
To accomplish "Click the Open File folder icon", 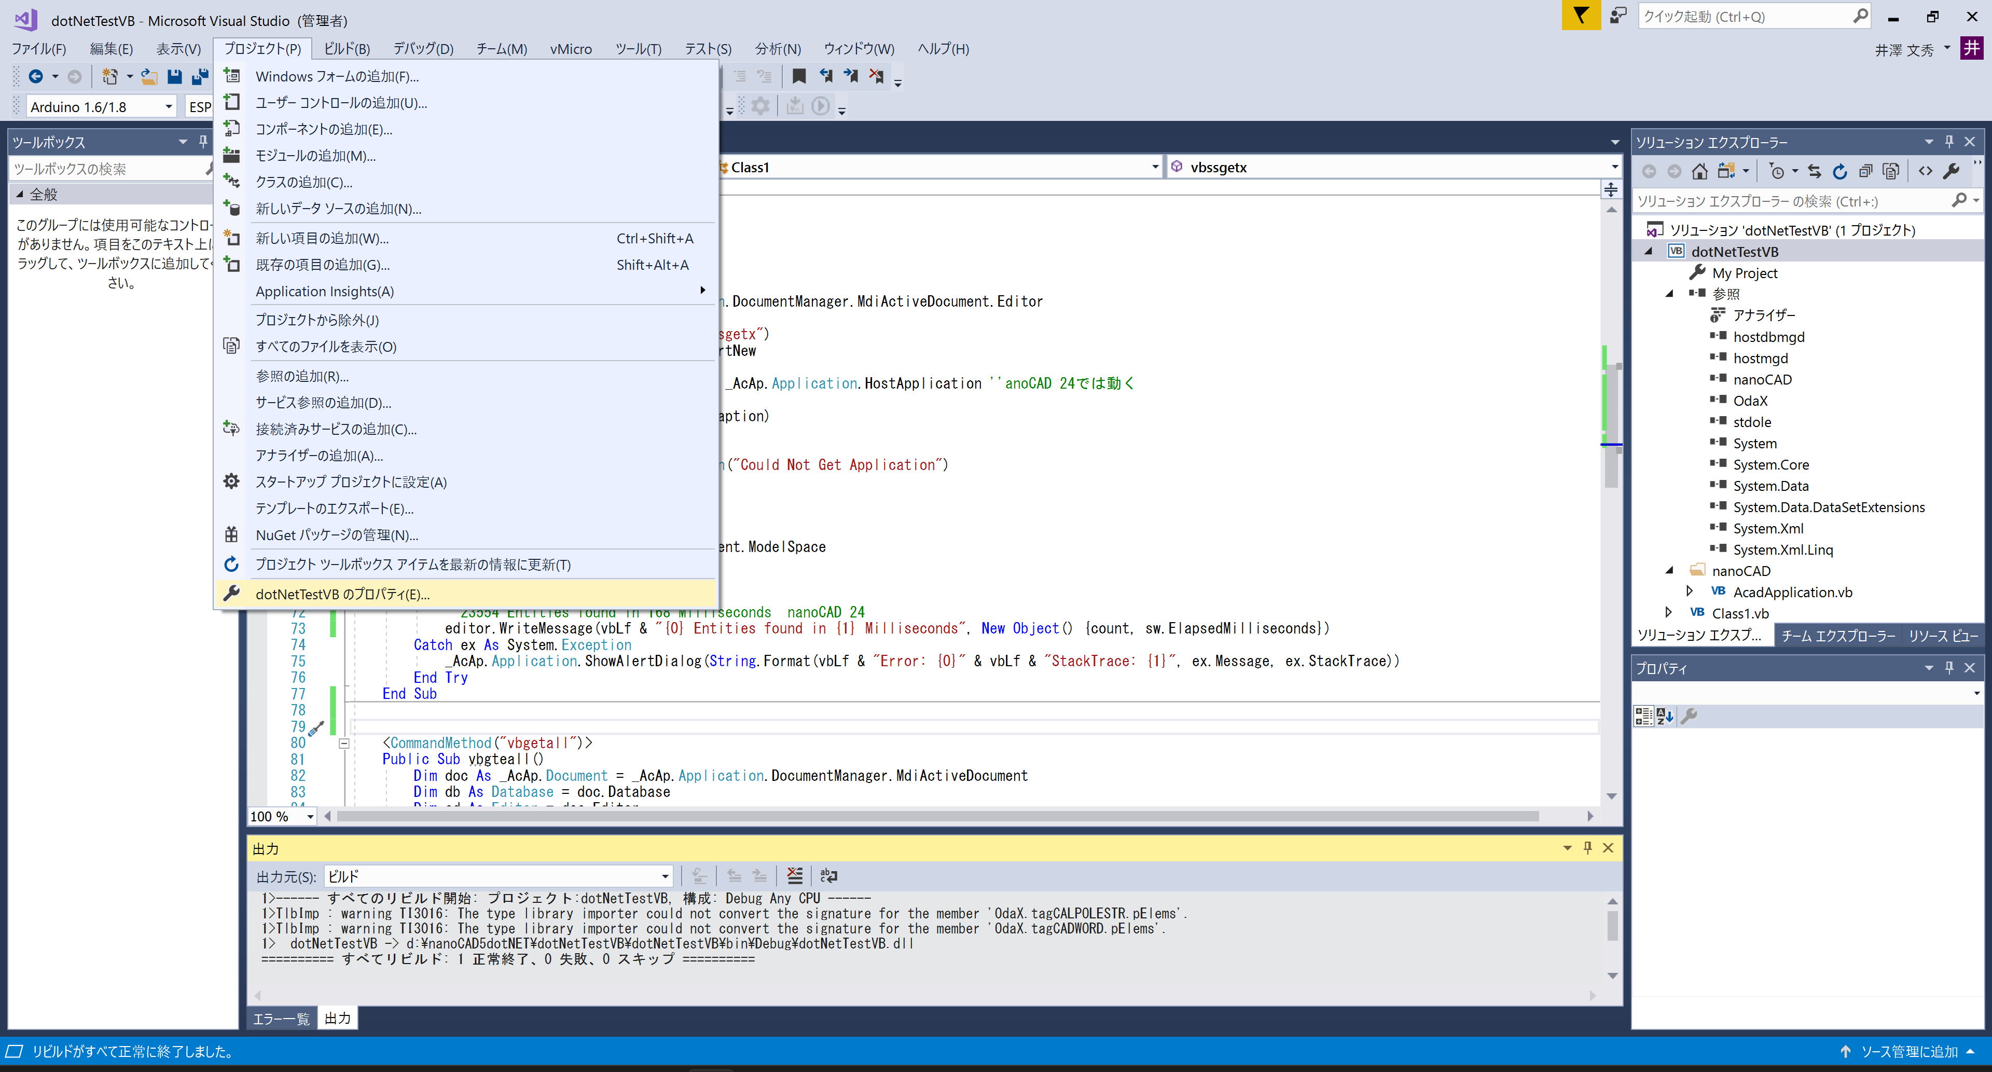I will [x=149, y=76].
